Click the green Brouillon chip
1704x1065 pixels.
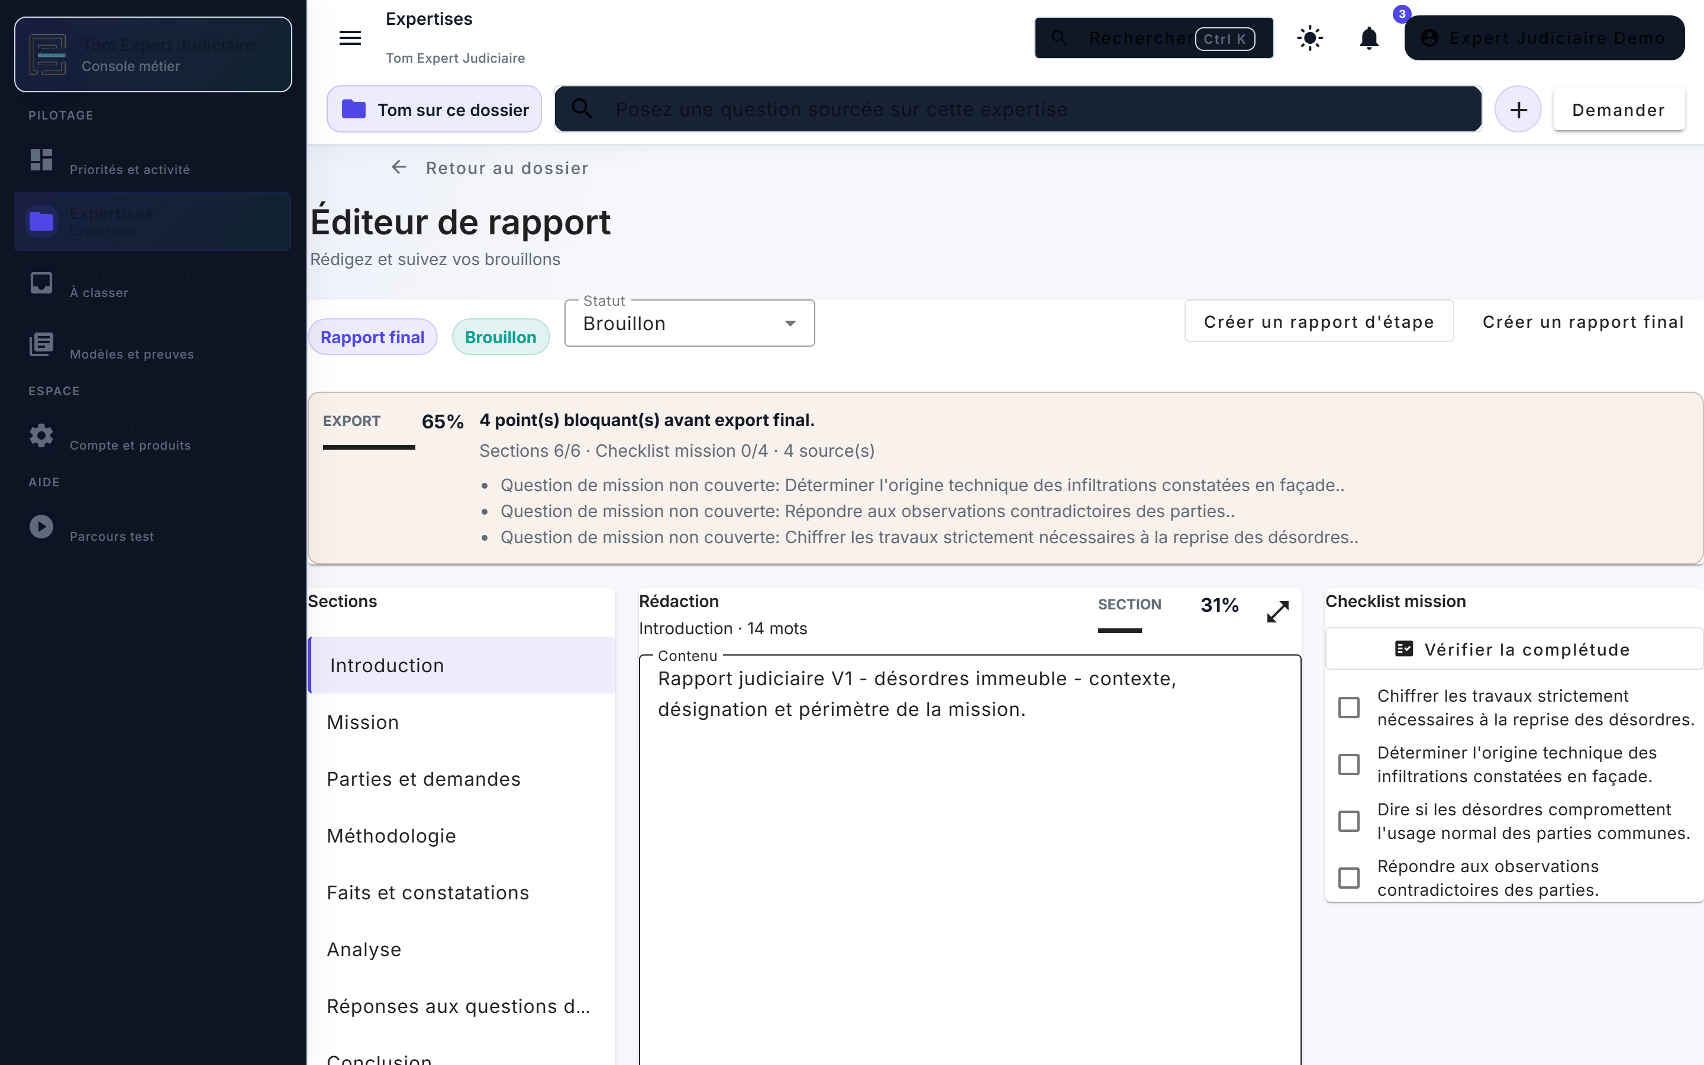tap(501, 337)
